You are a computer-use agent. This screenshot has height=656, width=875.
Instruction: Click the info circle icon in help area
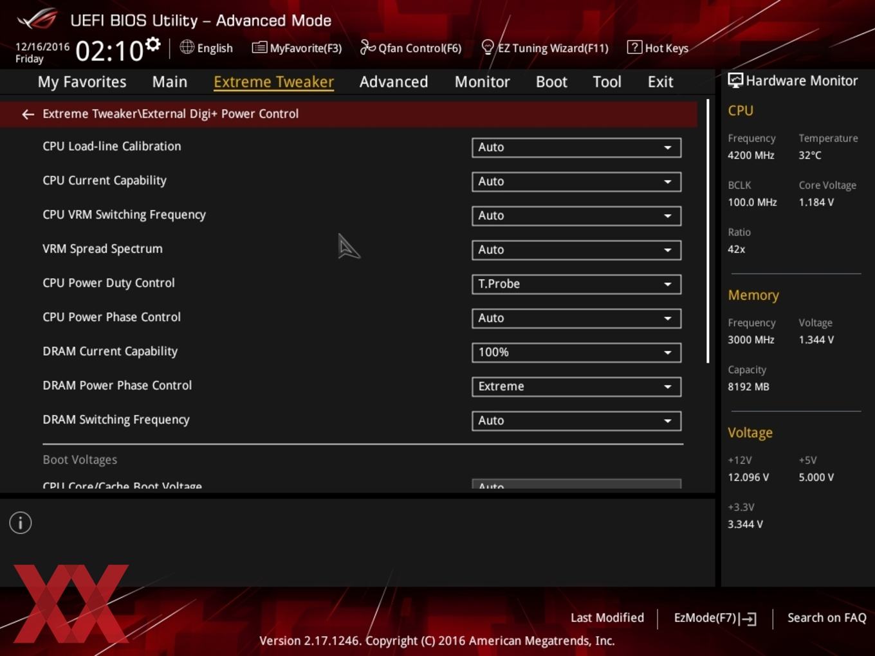click(x=21, y=523)
